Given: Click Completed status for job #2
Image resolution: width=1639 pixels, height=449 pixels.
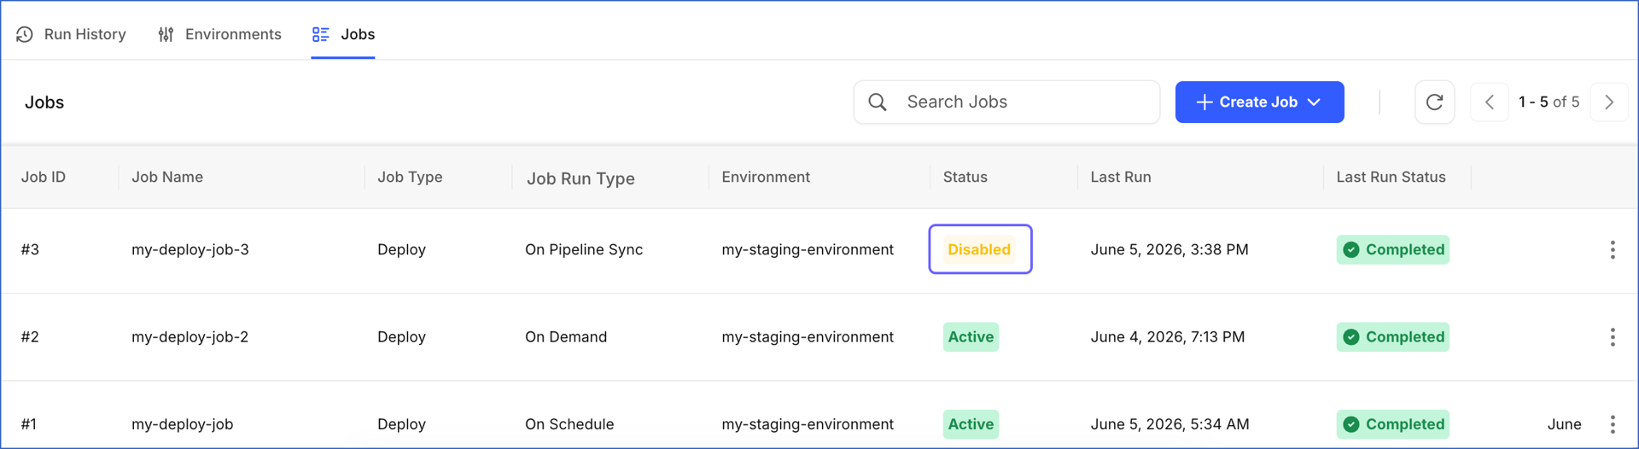Looking at the screenshot, I should point(1392,337).
